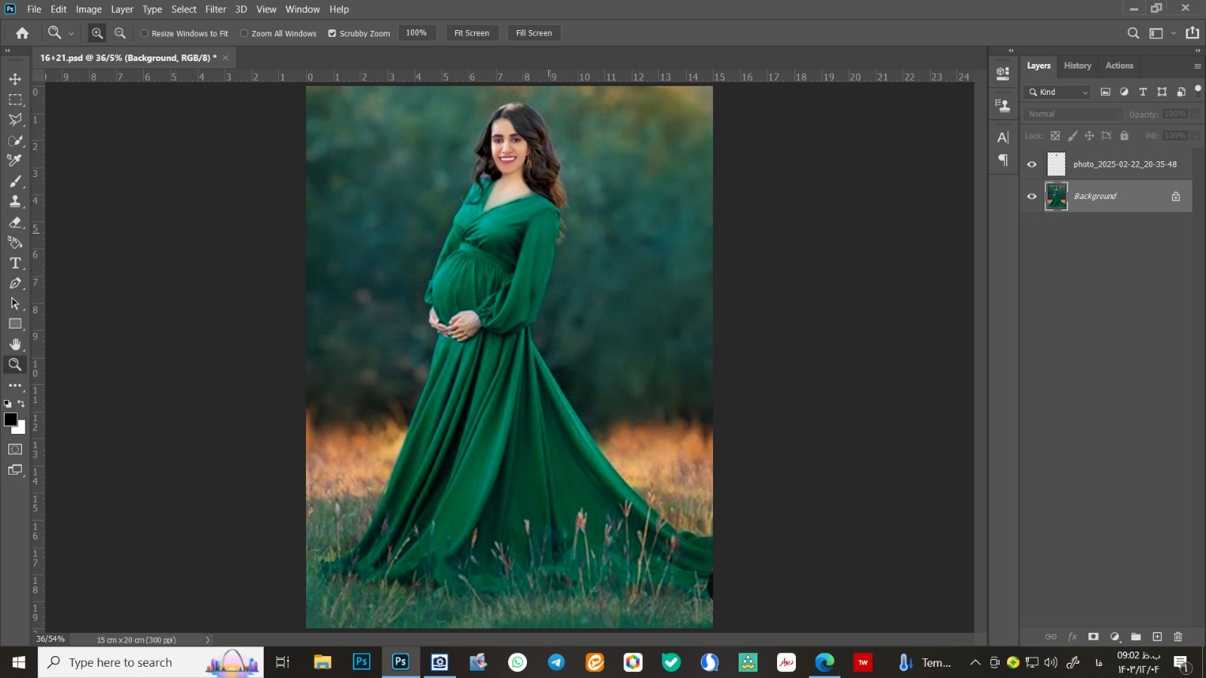Select the Clone Stamp tool
Screen dimensions: 1206x678
(15, 201)
